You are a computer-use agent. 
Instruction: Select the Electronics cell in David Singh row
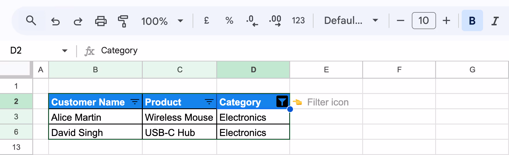(x=253, y=132)
